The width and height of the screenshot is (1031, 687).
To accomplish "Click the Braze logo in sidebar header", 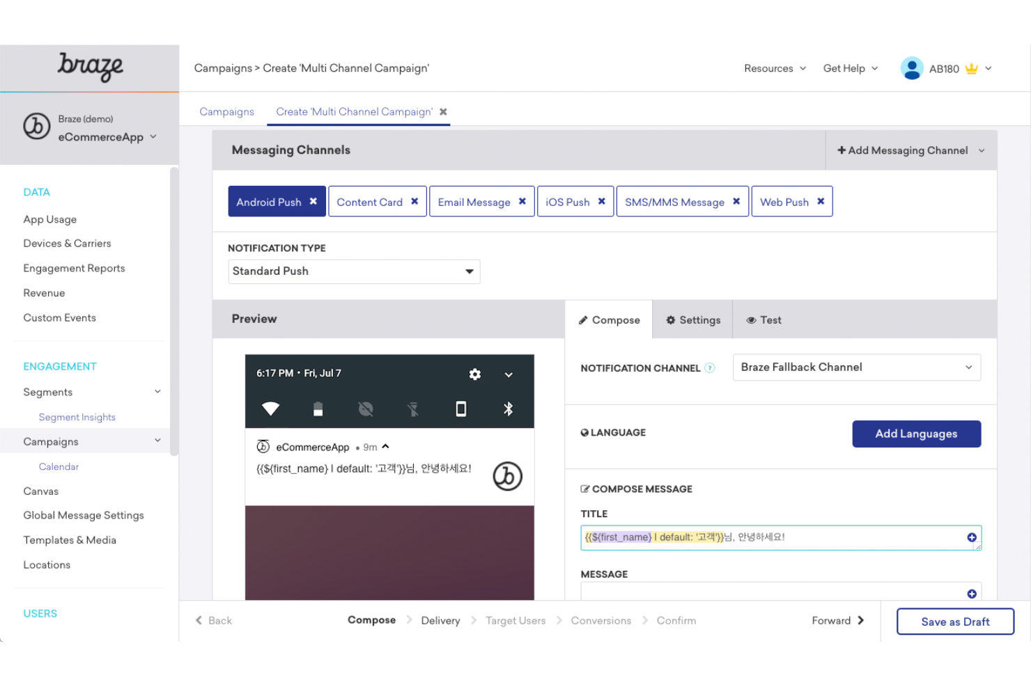I will (x=91, y=67).
